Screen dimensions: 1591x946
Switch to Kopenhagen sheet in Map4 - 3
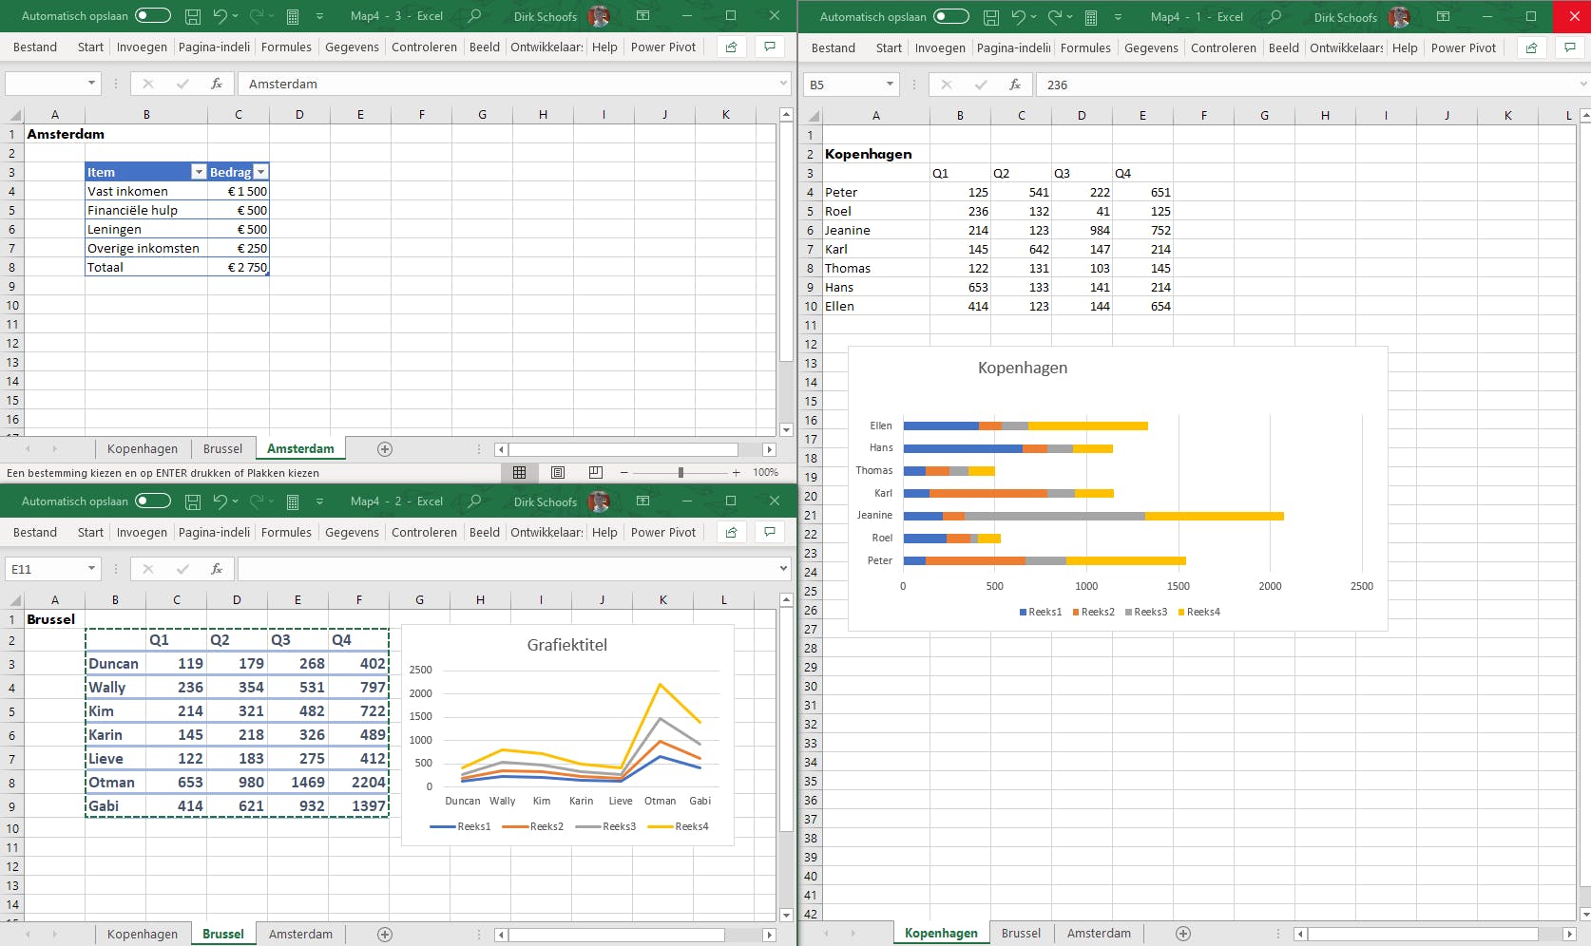(x=143, y=449)
